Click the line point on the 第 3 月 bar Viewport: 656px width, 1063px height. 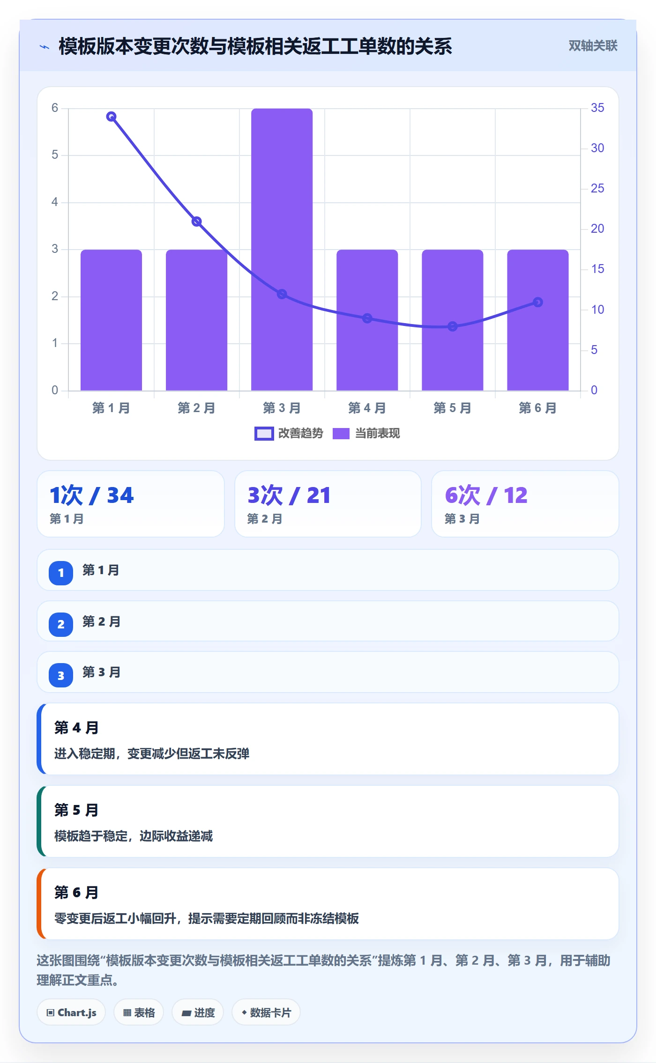coord(282,294)
